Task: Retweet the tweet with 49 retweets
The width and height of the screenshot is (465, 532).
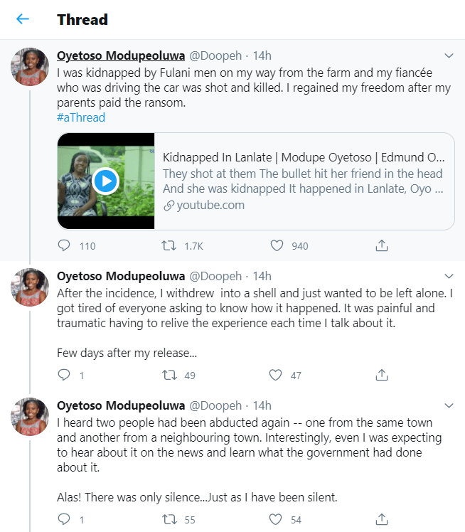Action: [x=170, y=375]
